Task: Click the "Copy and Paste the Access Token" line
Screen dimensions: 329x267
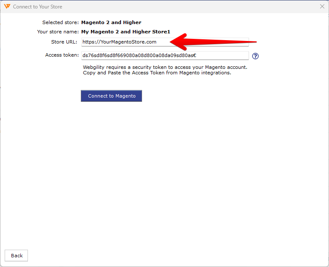Action: [x=157, y=73]
